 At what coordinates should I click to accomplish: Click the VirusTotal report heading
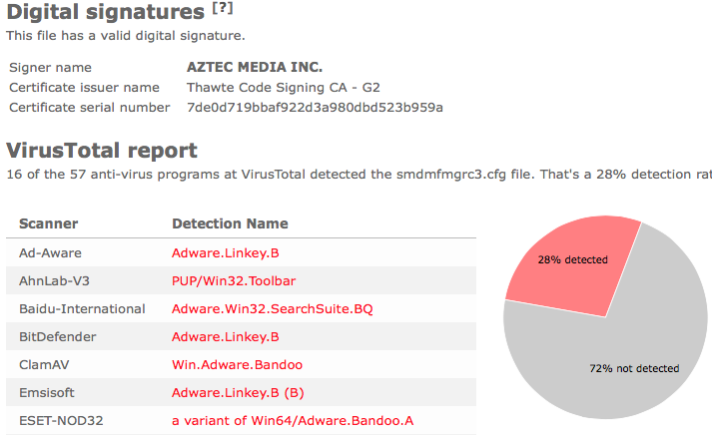102,151
